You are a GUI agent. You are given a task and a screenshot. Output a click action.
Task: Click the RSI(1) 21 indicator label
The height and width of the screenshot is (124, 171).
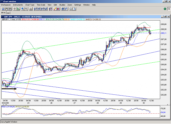pos(8,107)
